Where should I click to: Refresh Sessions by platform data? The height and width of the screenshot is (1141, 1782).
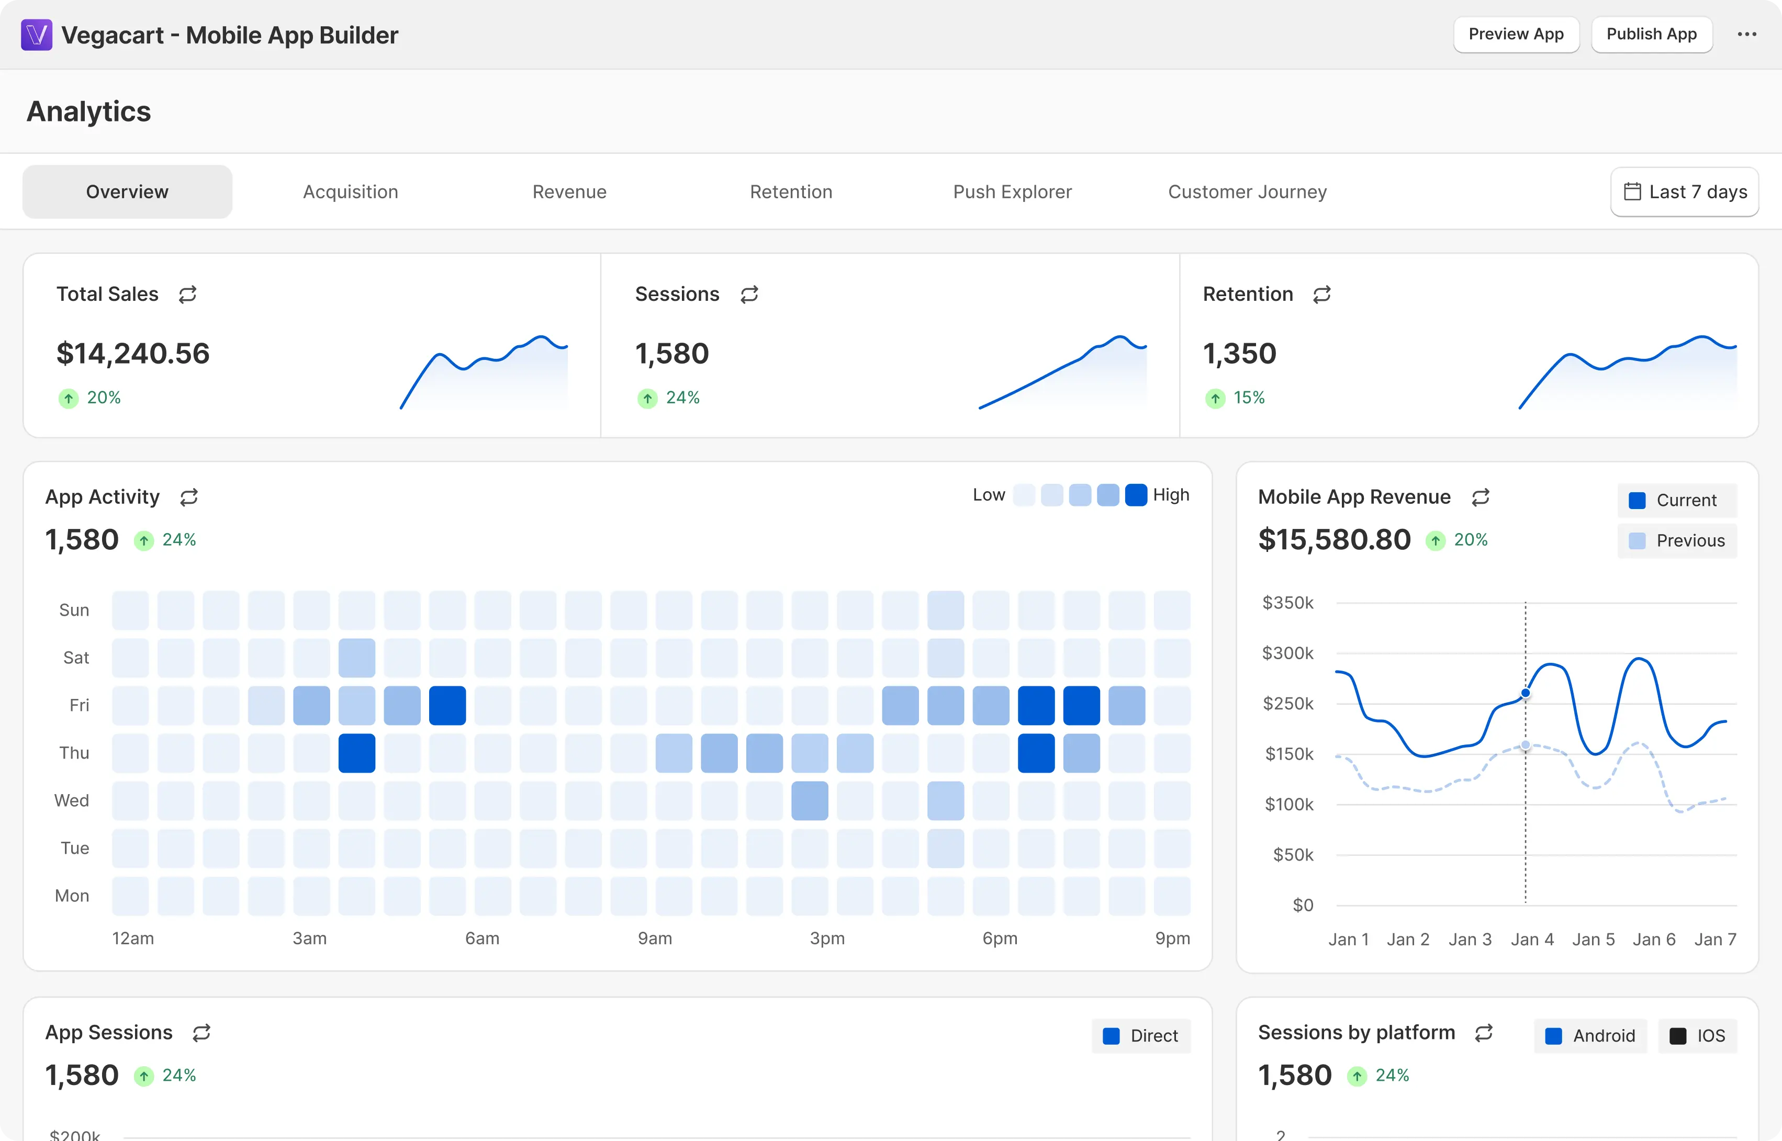(1484, 1032)
